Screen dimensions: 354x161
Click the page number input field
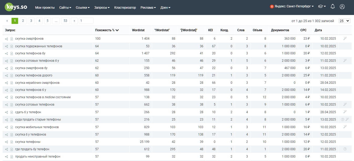pyautogui.click(x=86, y=21)
